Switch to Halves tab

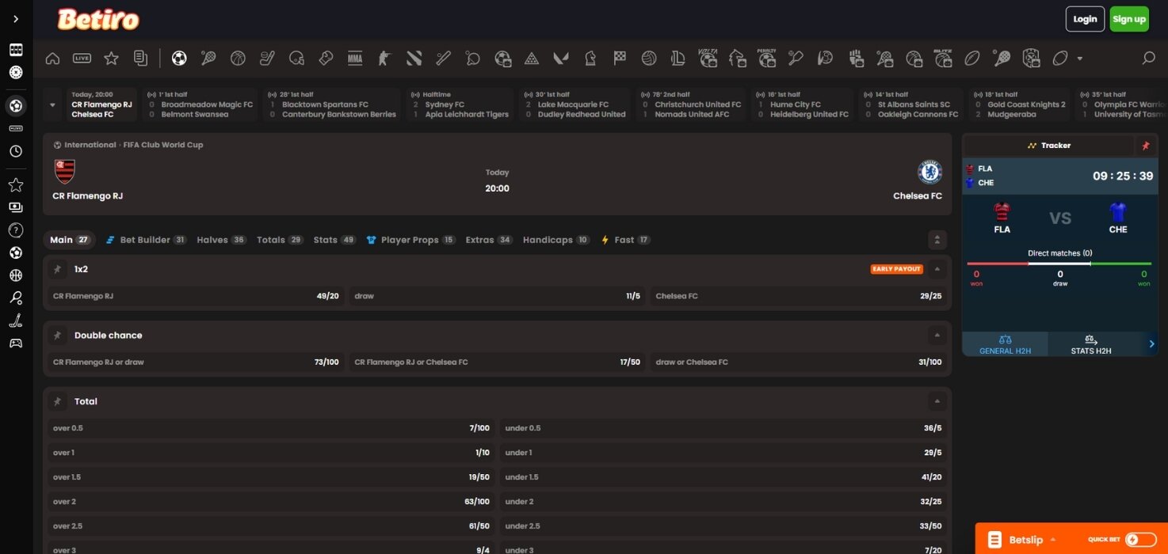(x=221, y=240)
